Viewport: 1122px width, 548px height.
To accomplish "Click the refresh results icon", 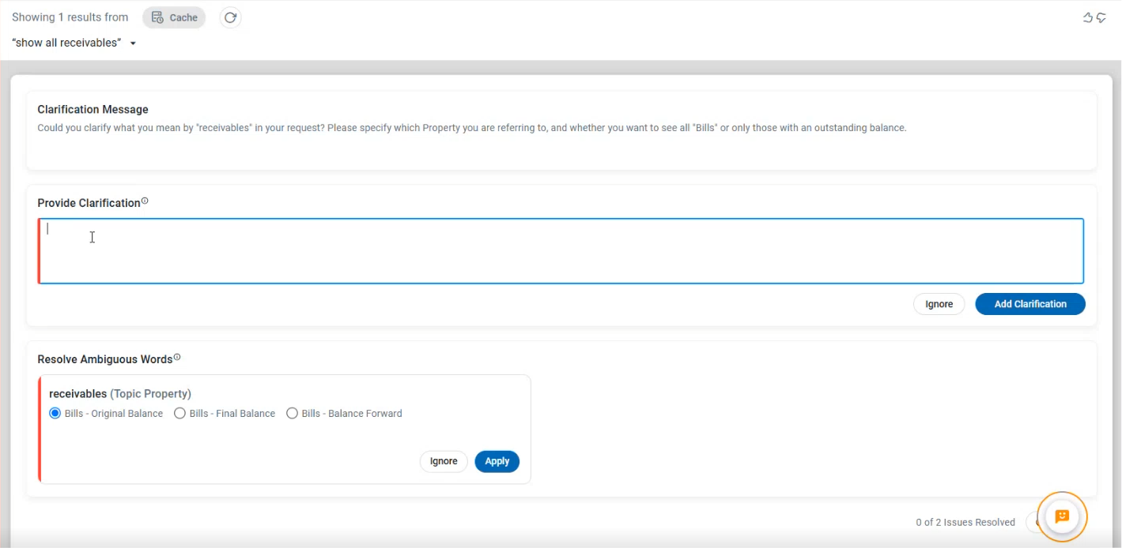I will click(230, 17).
